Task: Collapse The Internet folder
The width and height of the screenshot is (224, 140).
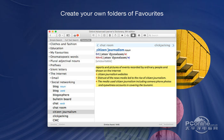Action: pyautogui.click(x=49, y=74)
